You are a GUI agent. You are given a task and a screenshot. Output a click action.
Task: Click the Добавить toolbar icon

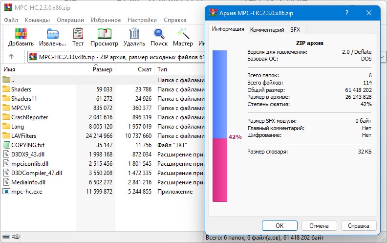pyautogui.click(x=21, y=33)
